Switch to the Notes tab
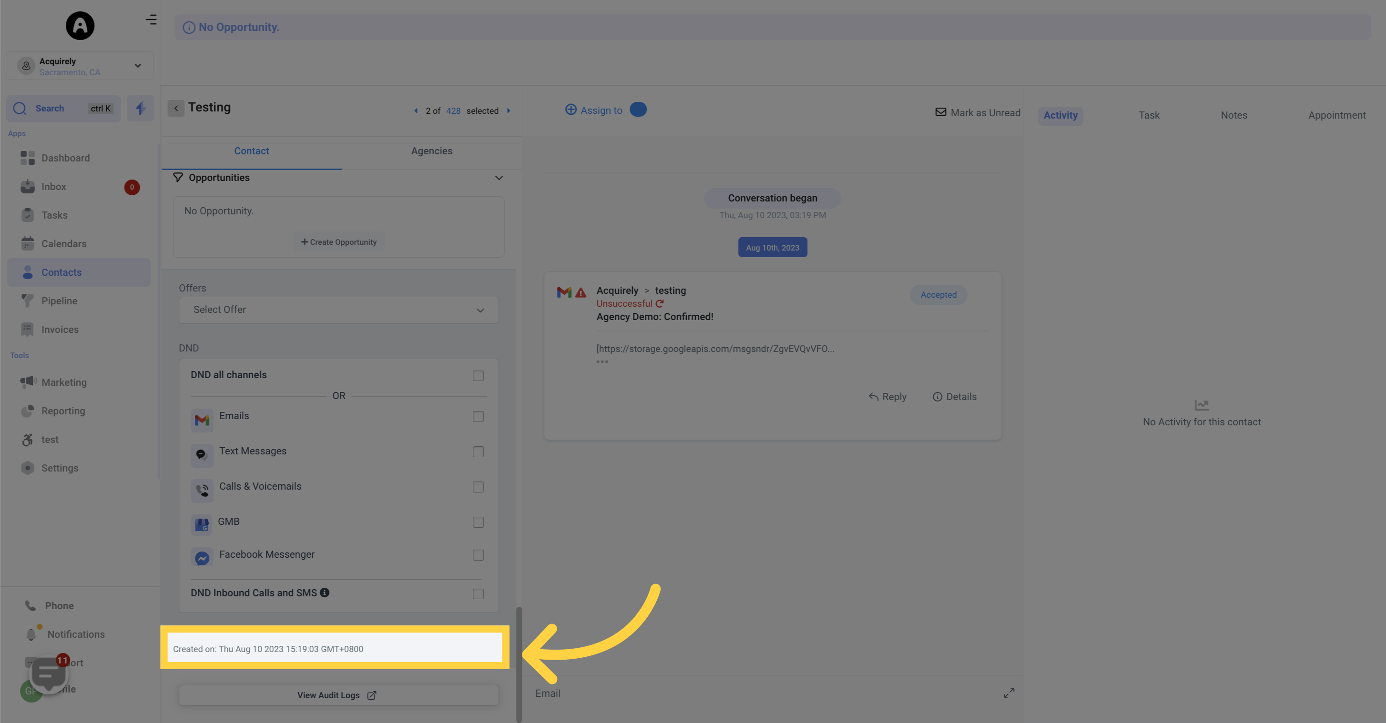This screenshot has width=1386, height=723. click(x=1235, y=114)
